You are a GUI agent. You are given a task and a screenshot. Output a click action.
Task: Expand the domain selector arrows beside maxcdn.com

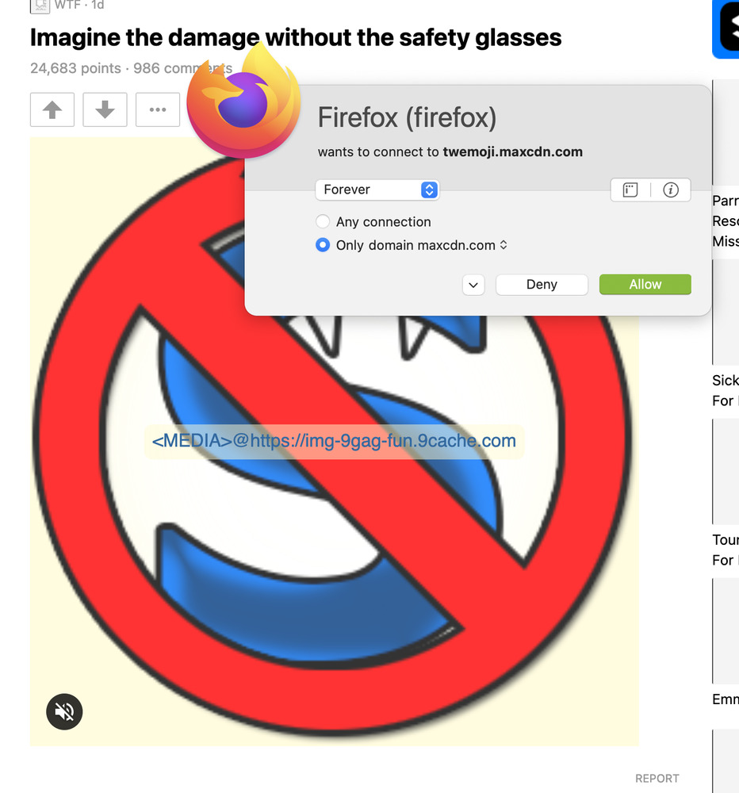504,245
